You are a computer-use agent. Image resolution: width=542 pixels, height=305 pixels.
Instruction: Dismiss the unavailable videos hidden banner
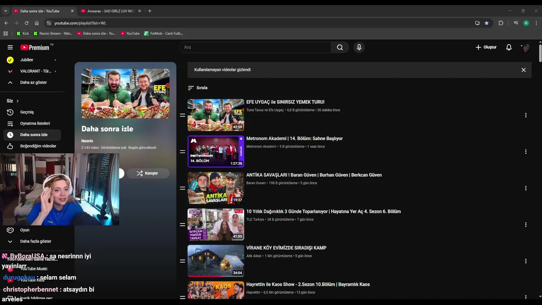pyautogui.click(x=523, y=70)
